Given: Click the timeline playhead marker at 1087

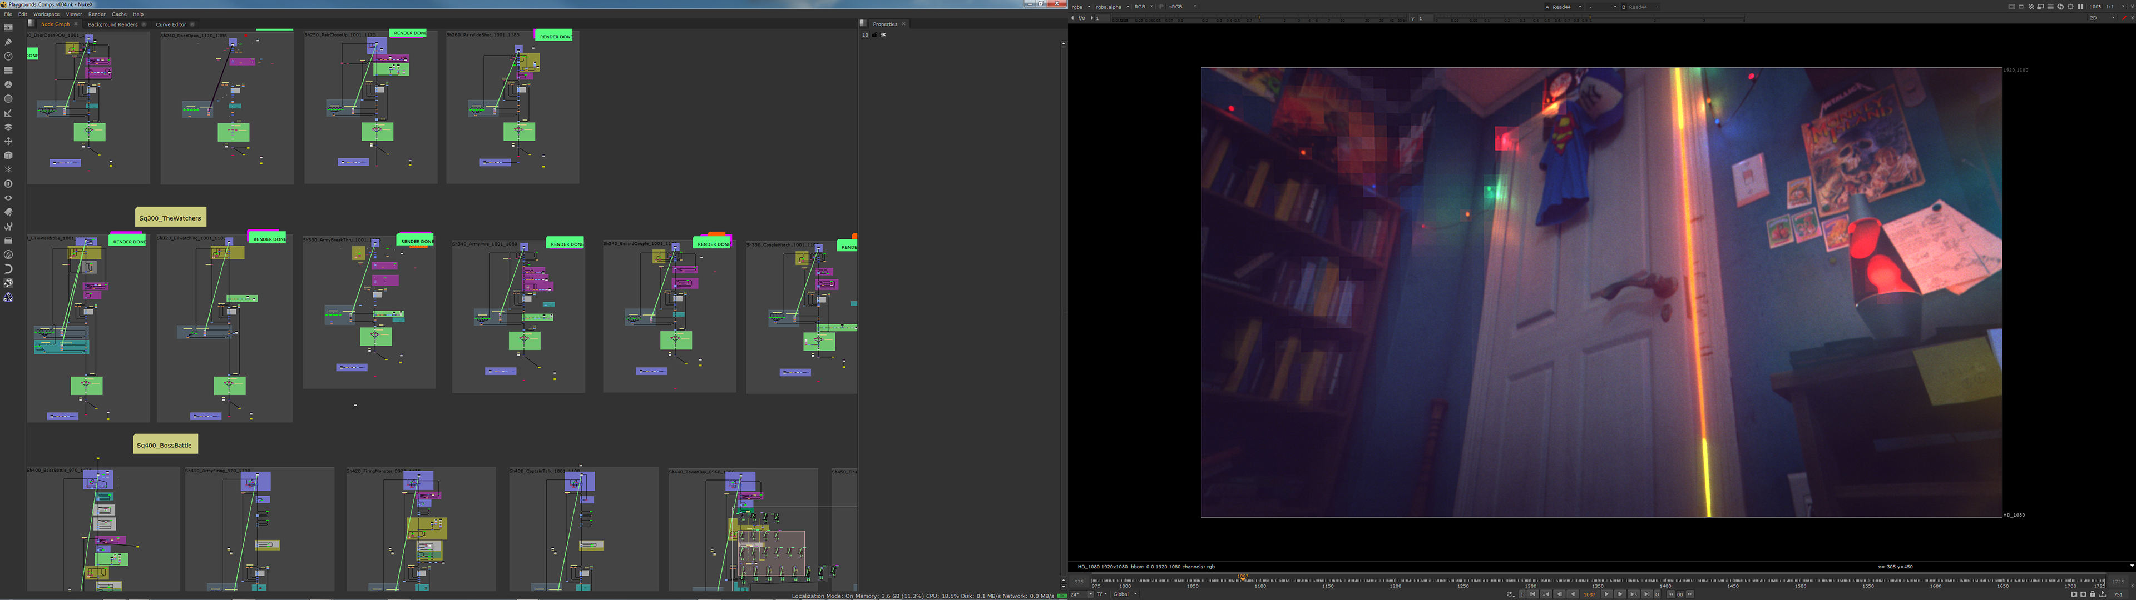Looking at the screenshot, I should point(1242,578).
